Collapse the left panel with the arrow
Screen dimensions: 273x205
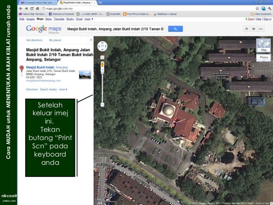tap(91, 40)
